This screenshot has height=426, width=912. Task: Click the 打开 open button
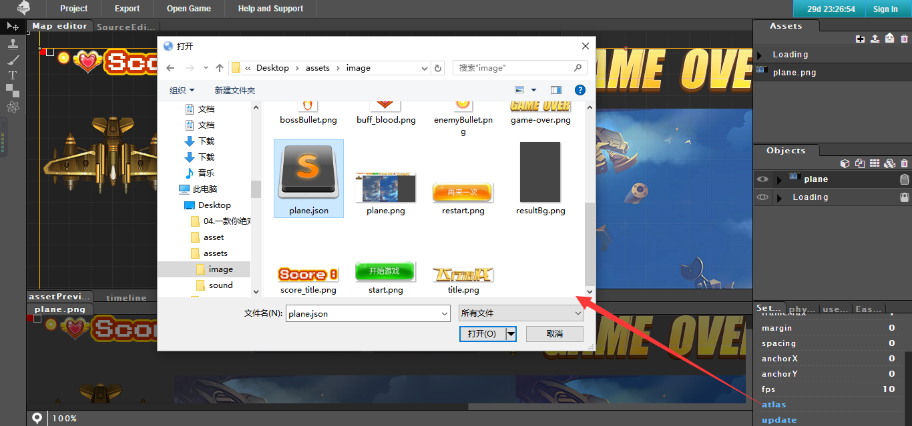tap(482, 333)
